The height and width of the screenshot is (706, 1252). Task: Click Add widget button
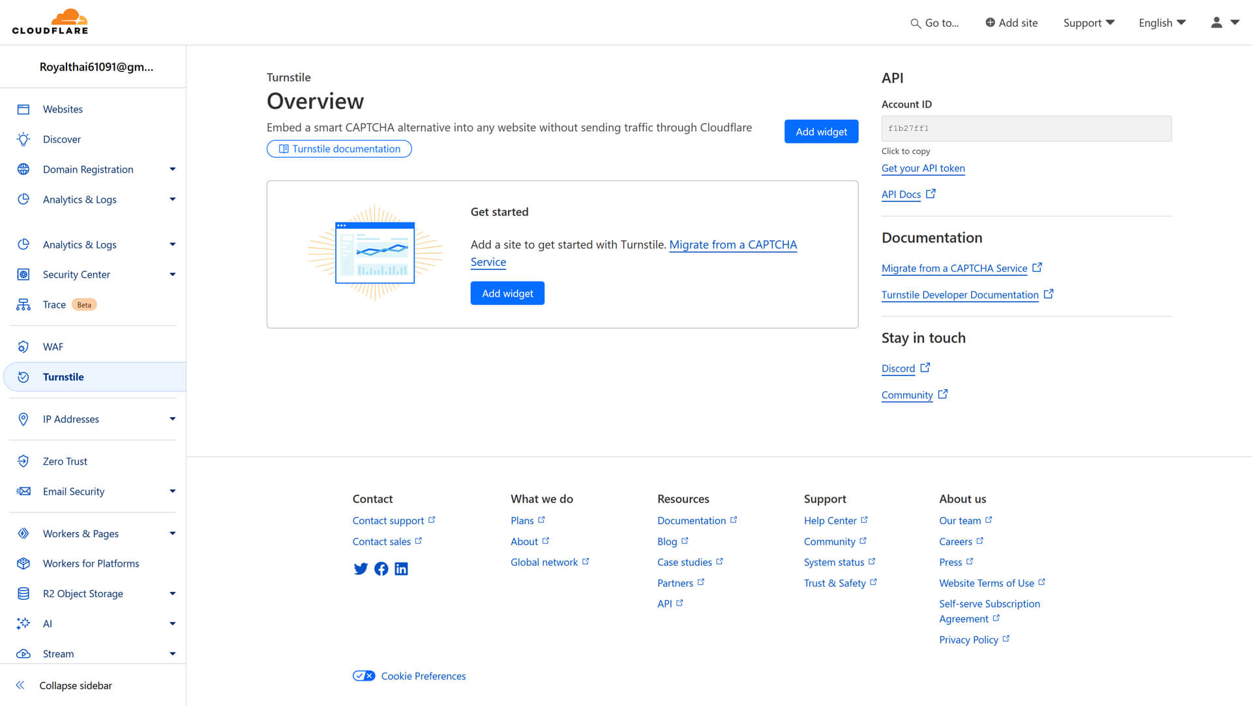pyautogui.click(x=821, y=132)
